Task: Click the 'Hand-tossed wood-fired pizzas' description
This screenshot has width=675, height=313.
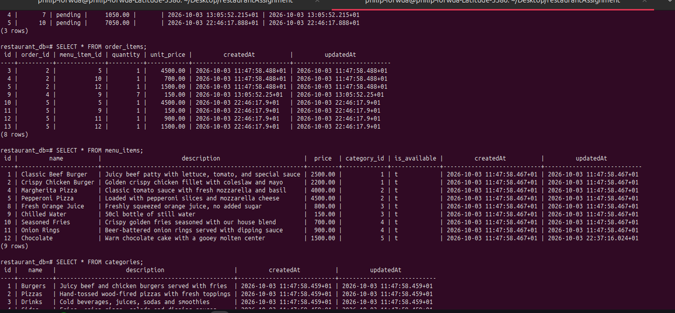Action: (145, 294)
